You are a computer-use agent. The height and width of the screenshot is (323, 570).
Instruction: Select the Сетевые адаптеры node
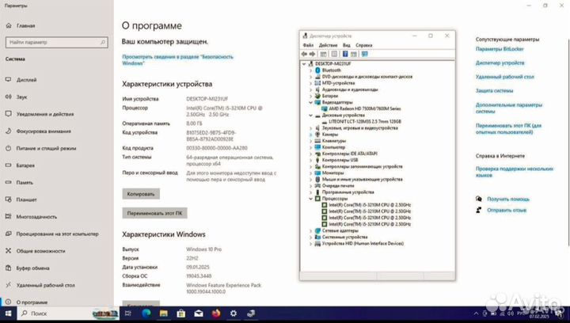tap(340, 230)
